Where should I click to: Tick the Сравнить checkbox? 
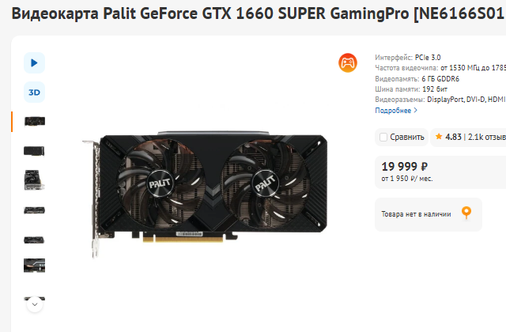pos(383,137)
